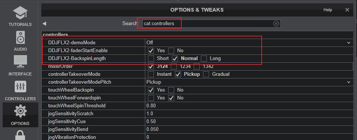Select the Options gear icon
The image size is (357, 140).
[20, 111]
